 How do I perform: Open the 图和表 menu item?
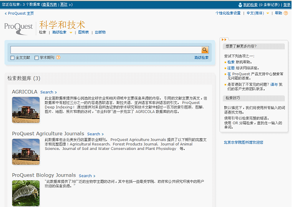point(84,32)
